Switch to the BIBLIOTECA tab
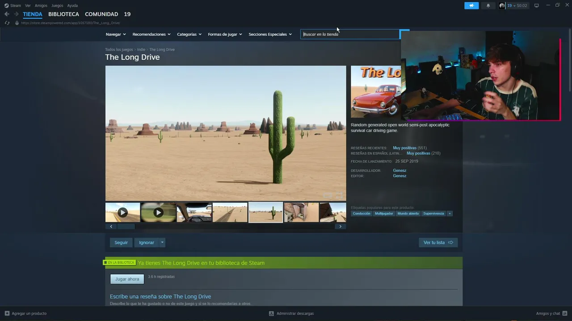This screenshot has height=321, width=572. pyautogui.click(x=63, y=14)
